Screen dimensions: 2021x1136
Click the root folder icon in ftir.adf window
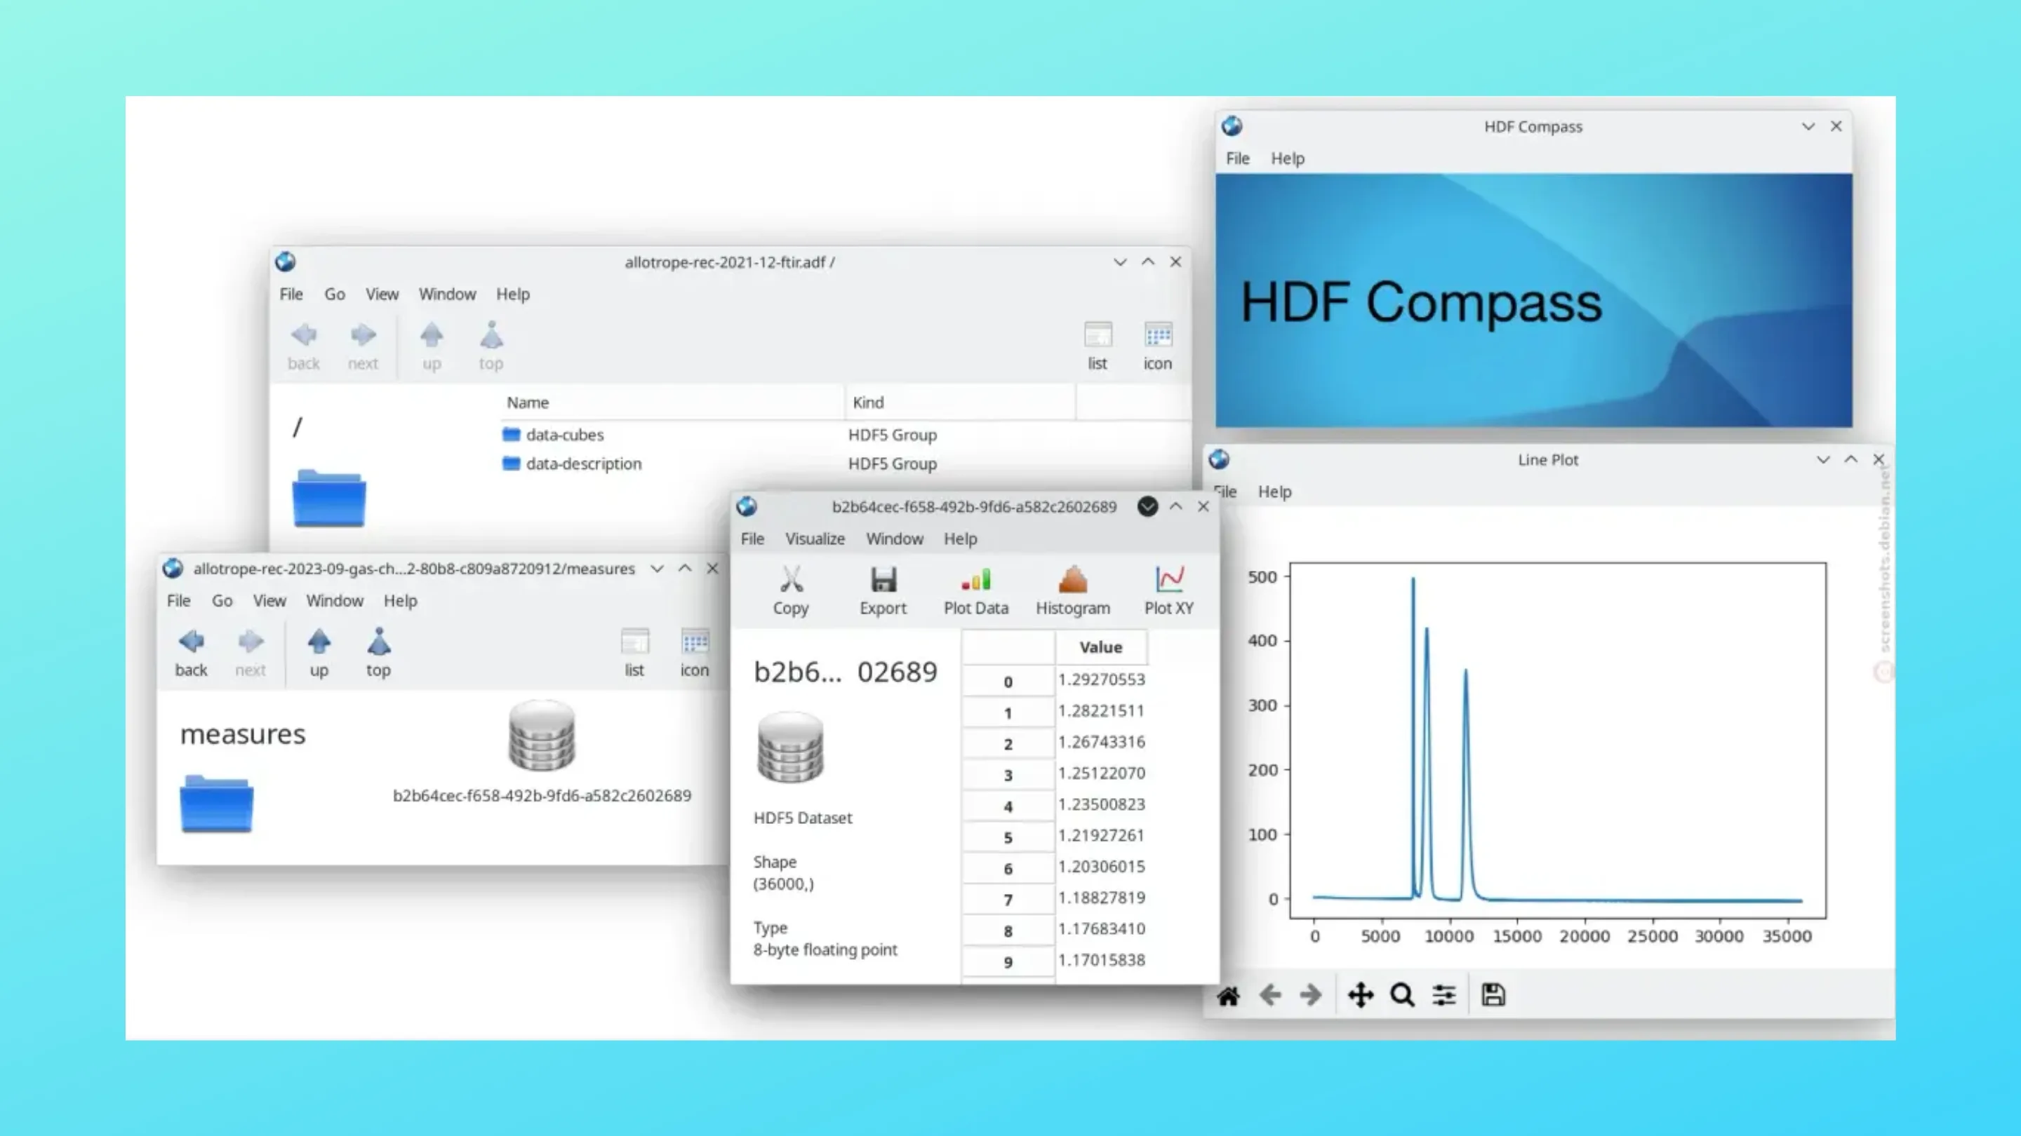(328, 498)
